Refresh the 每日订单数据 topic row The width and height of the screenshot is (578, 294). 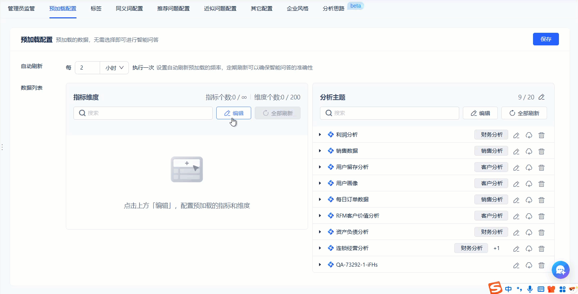[529, 200]
